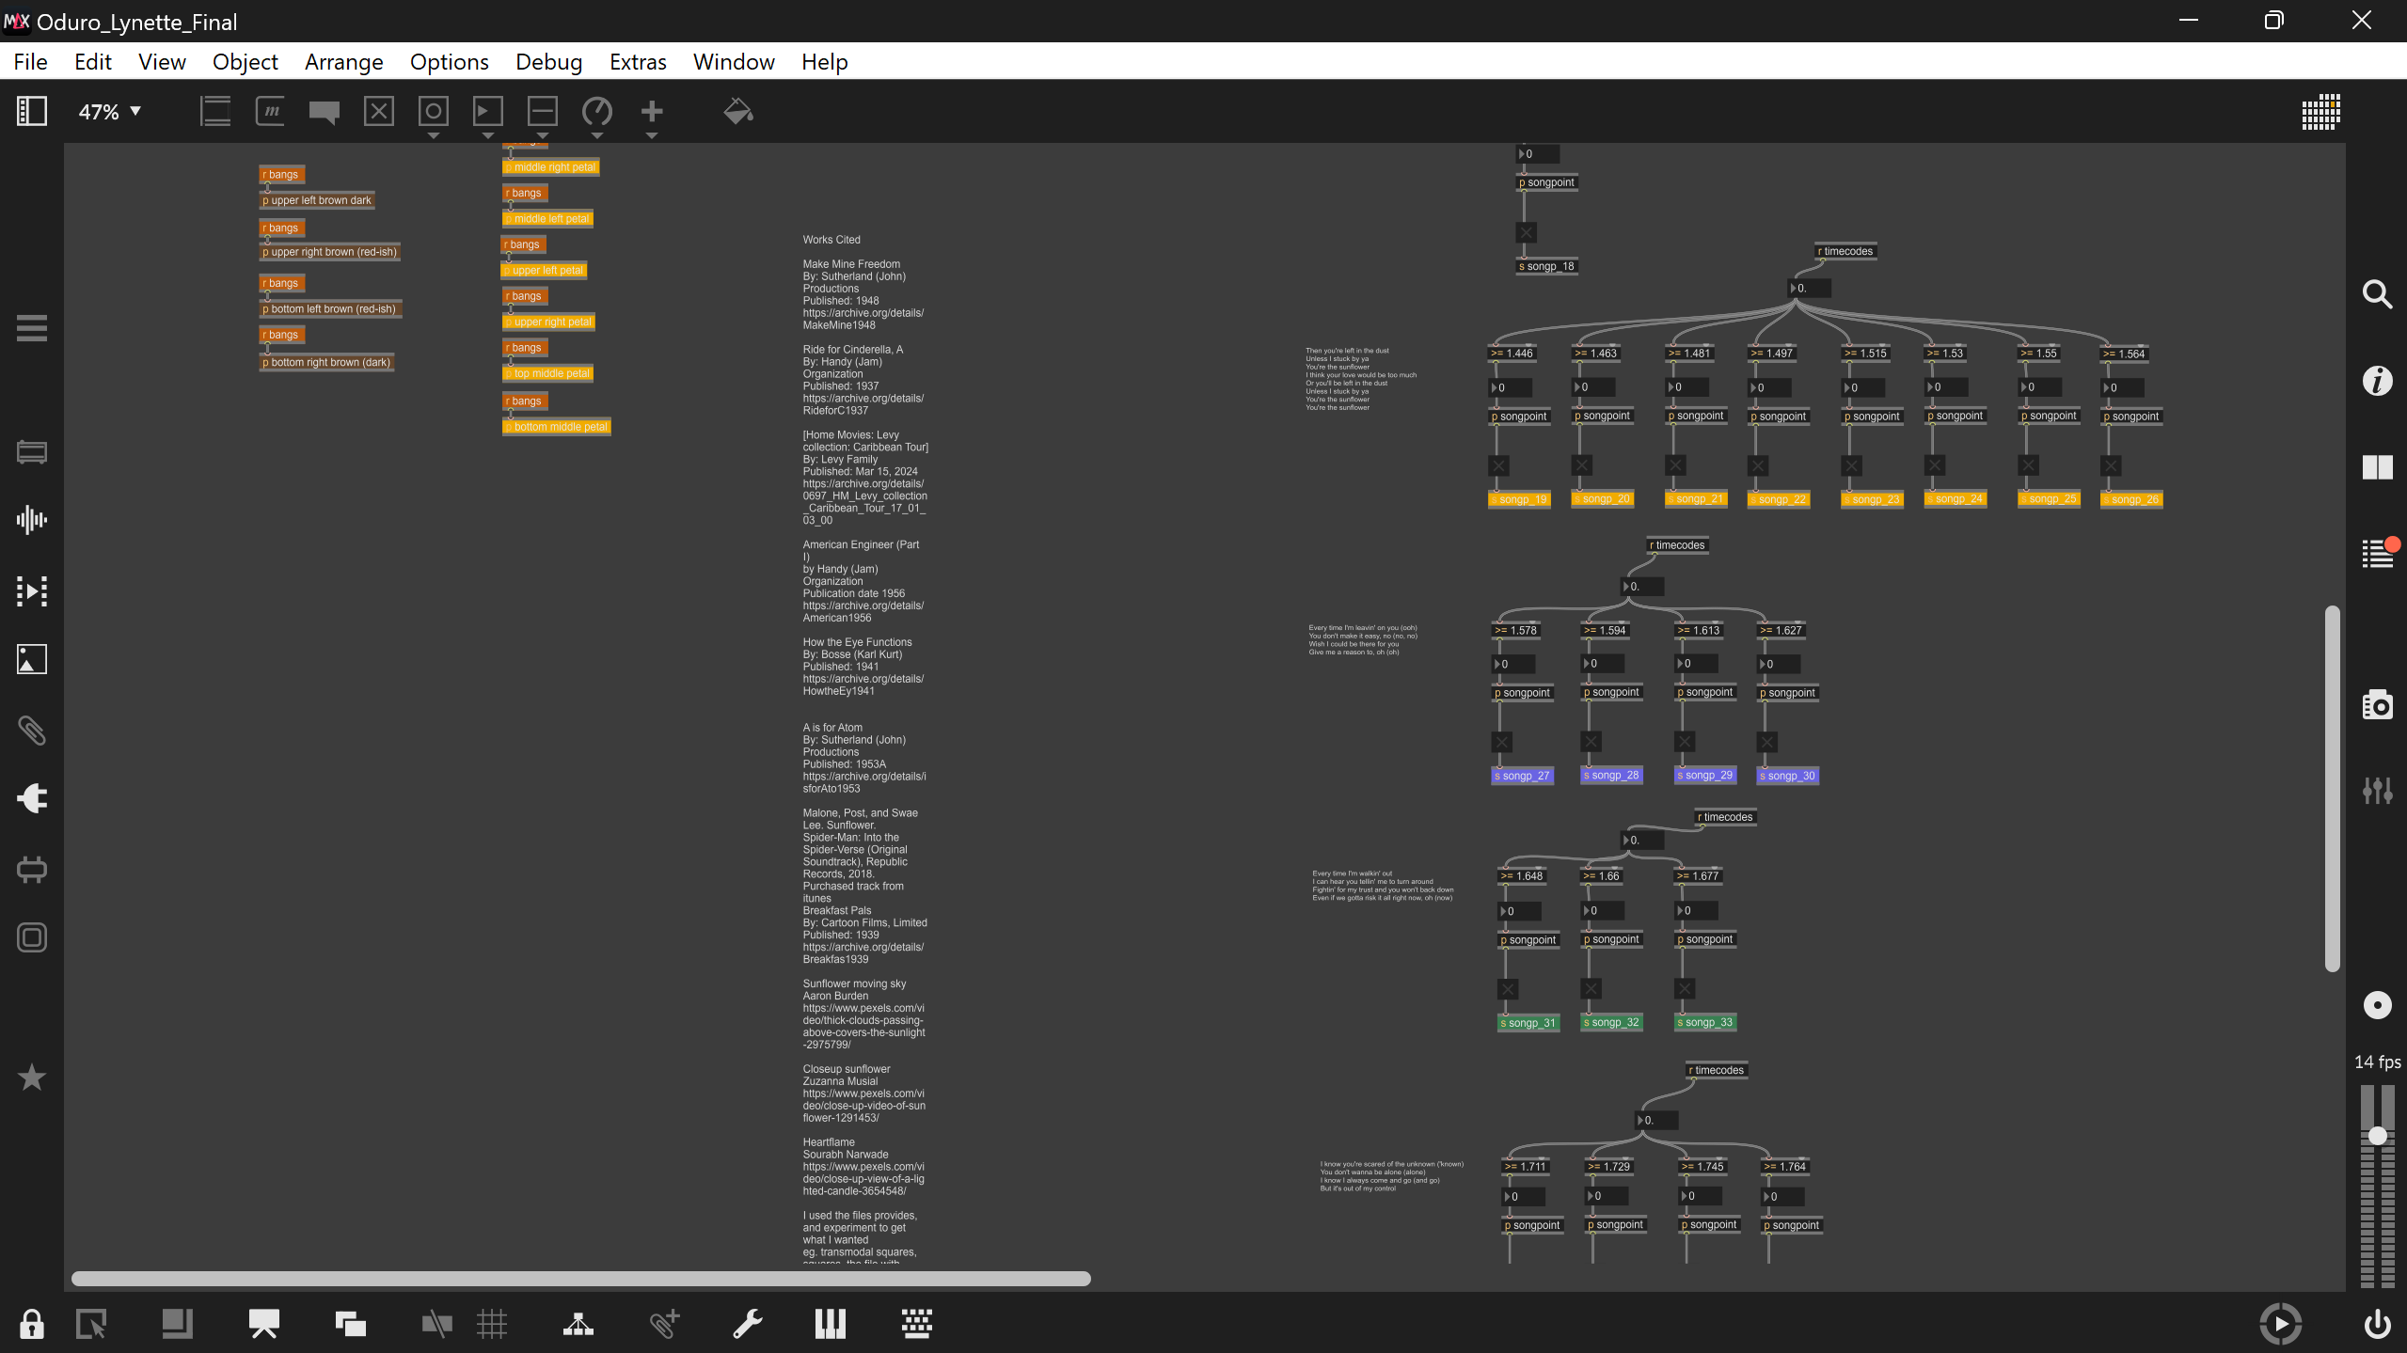This screenshot has width=2407, height=1353.
Task: Adjust the audio gain slider knob
Action: click(x=2377, y=1136)
